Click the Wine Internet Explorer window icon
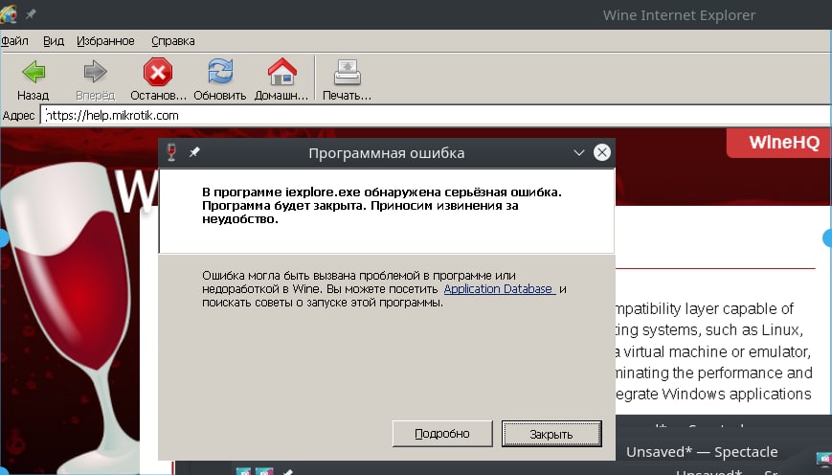Image resolution: width=832 pixels, height=475 pixels. (x=9, y=14)
